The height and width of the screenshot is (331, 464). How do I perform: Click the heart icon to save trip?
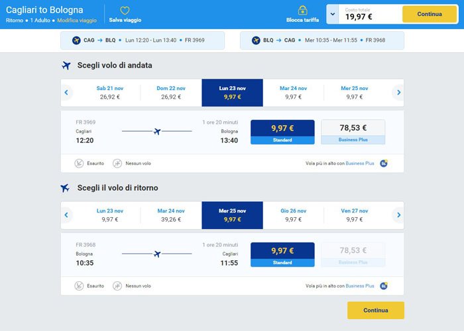(x=125, y=11)
